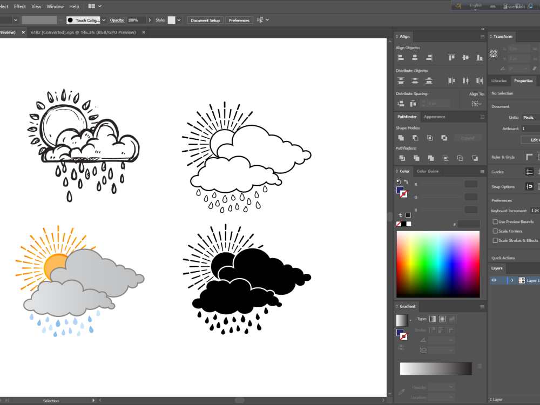Click Vertical Align Center icon

click(465, 58)
